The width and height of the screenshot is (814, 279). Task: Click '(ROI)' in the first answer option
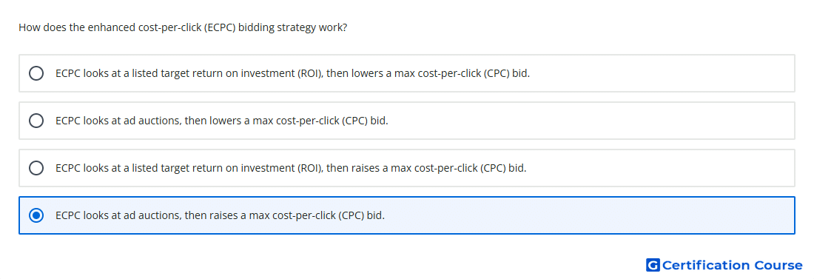pos(311,74)
